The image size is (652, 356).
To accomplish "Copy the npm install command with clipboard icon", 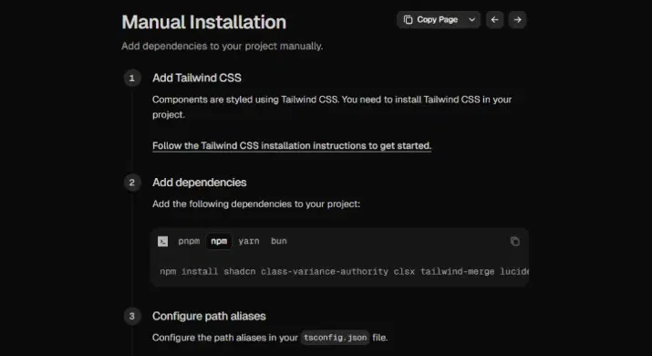I will (x=515, y=241).
